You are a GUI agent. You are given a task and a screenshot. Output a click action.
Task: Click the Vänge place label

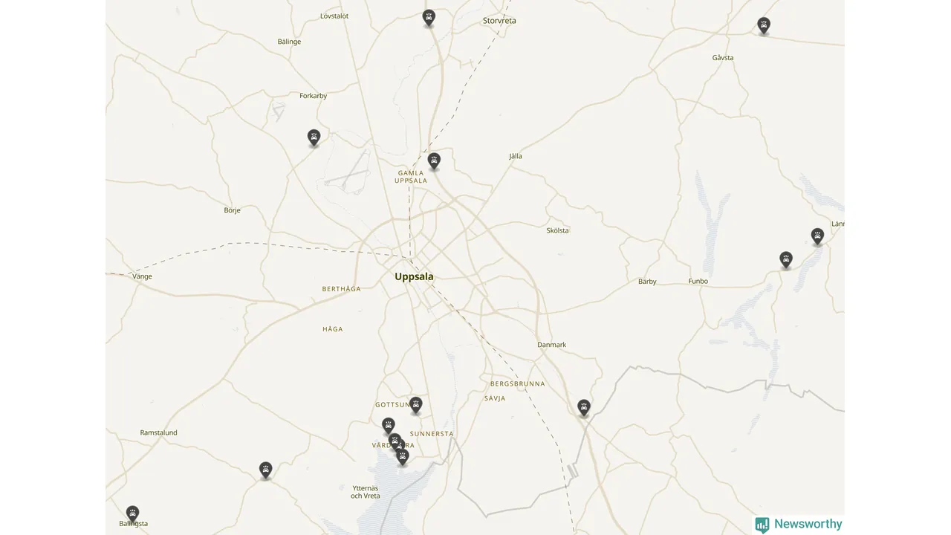(142, 276)
